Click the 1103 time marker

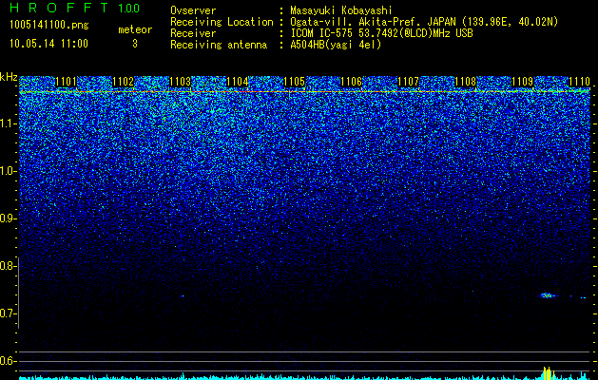point(180,82)
